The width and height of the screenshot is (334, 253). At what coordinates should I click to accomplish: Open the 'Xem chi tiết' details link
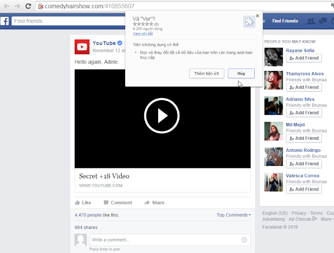(x=142, y=34)
